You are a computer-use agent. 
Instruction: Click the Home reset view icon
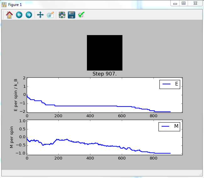coord(9,15)
